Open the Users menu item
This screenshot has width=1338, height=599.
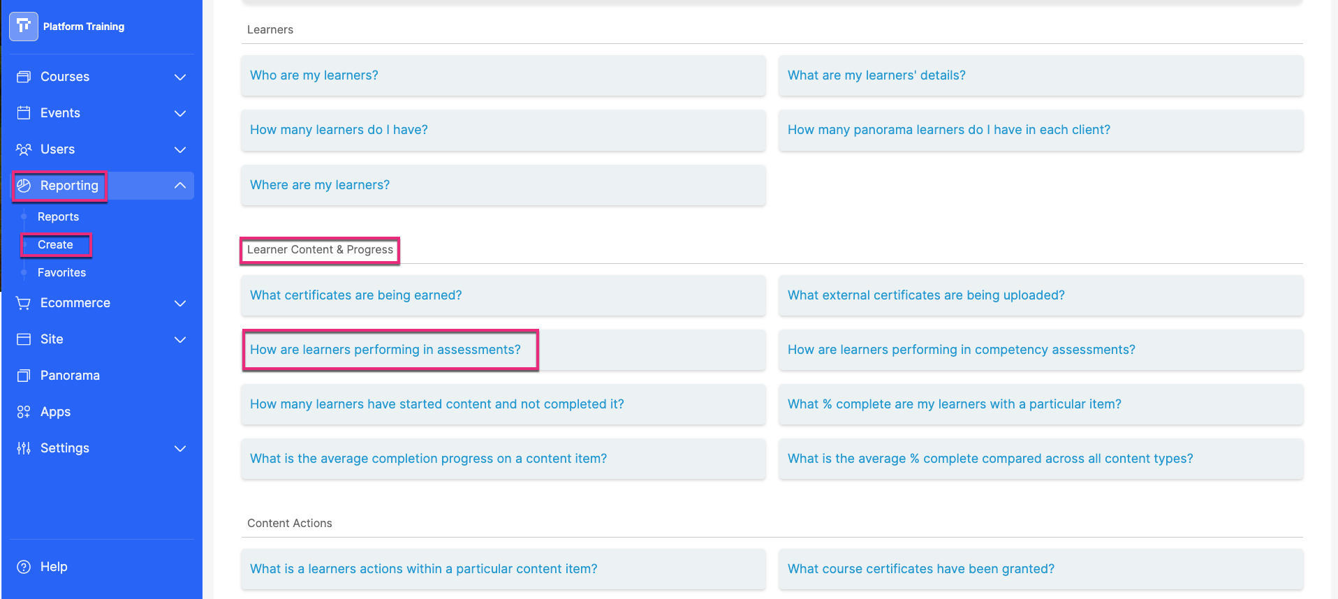[x=102, y=149]
